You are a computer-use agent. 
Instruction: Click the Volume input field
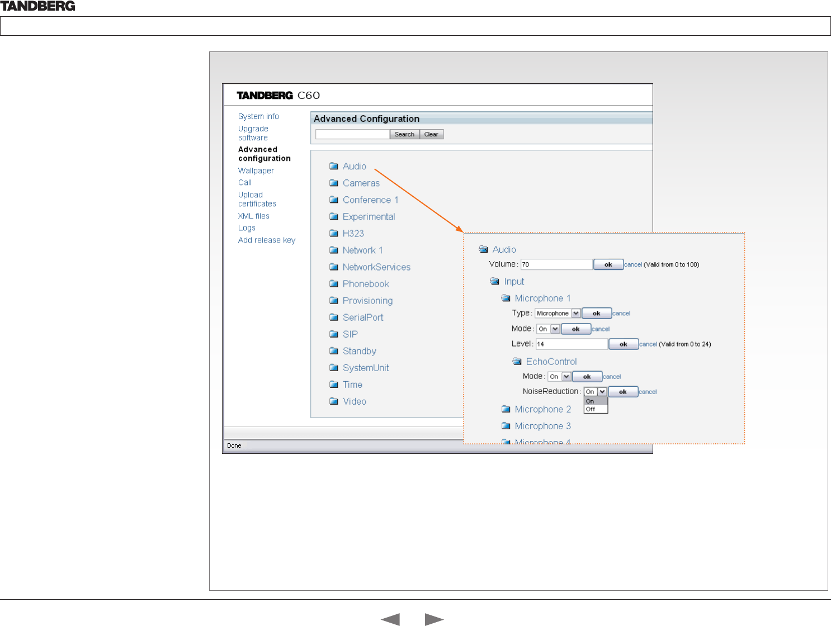556,264
